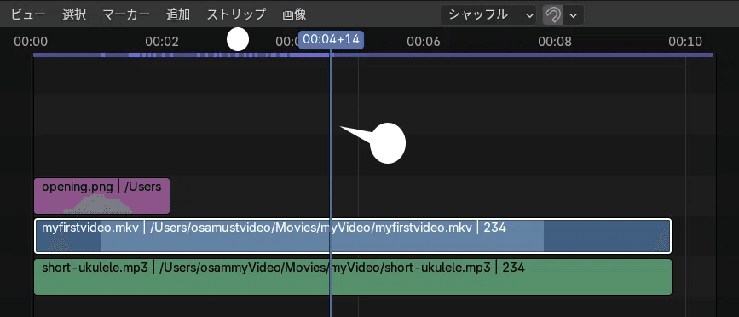Open the ビュー menu
Screen dimensions: 739x317
pos(28,14)
